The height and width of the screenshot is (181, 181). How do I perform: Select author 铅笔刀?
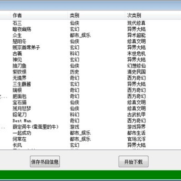click(x=20, y=115)
